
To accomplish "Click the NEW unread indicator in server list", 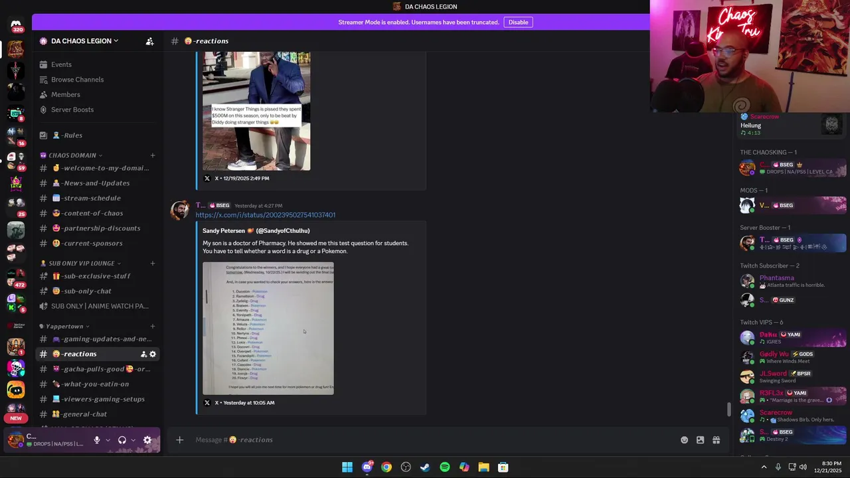I will 16,418.
